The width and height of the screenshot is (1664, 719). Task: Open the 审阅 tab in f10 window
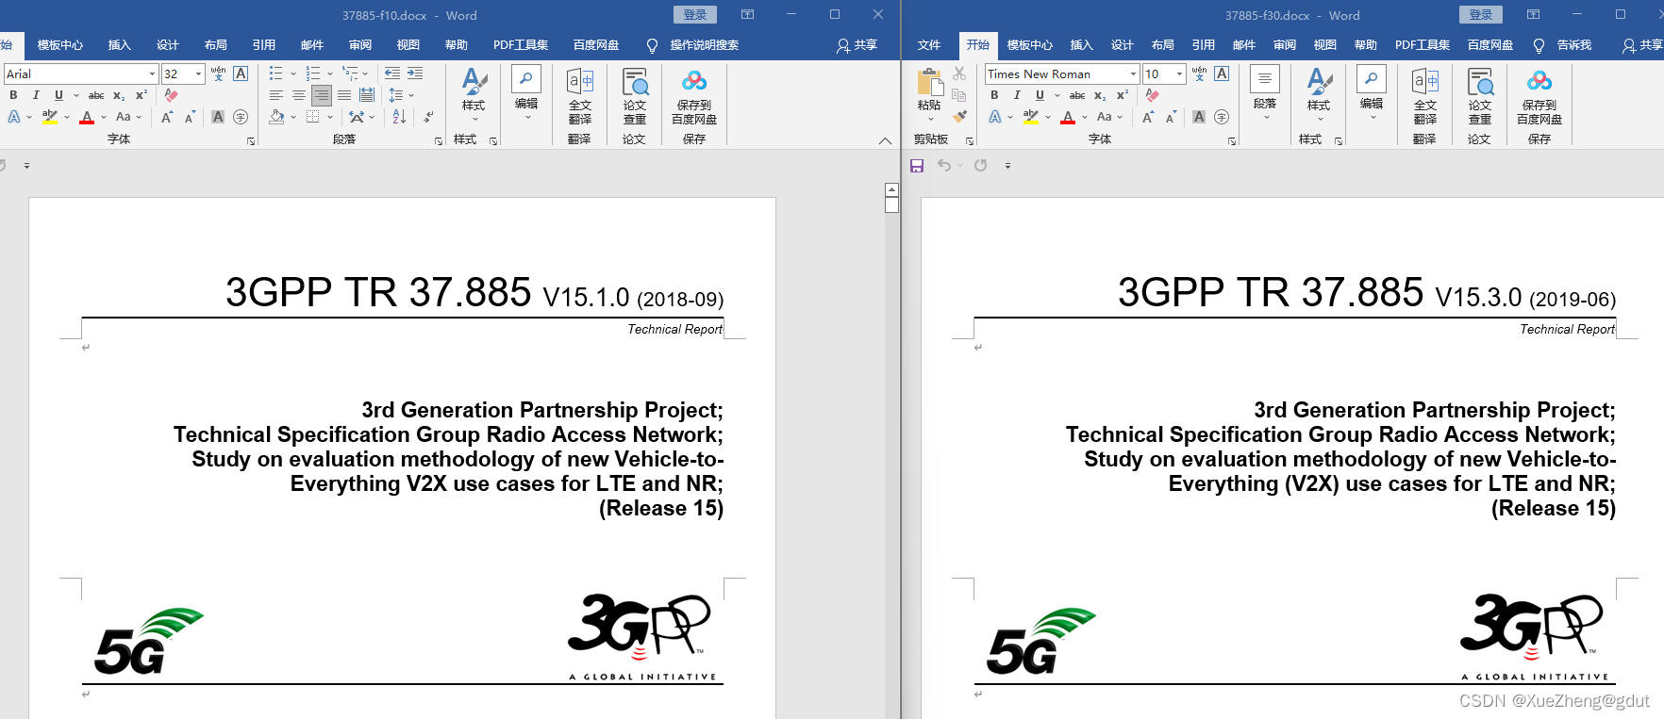point(360,44)
